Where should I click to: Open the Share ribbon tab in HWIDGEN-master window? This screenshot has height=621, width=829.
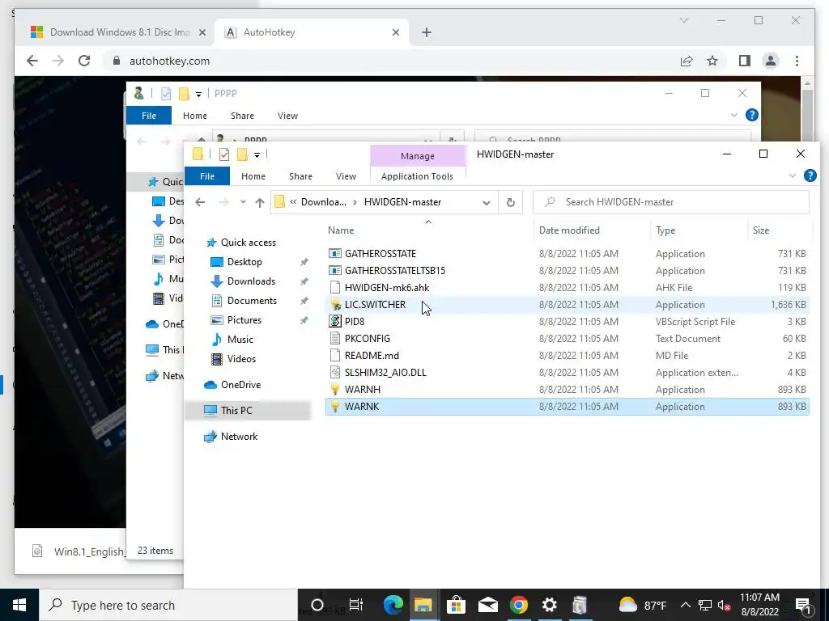pyautogui.click(x=300, y=176)
